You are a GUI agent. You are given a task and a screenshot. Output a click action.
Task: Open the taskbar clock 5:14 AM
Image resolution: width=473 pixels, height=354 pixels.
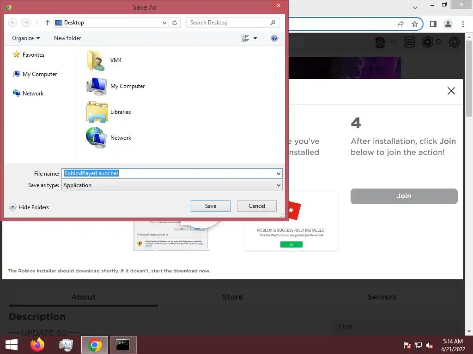453,345
